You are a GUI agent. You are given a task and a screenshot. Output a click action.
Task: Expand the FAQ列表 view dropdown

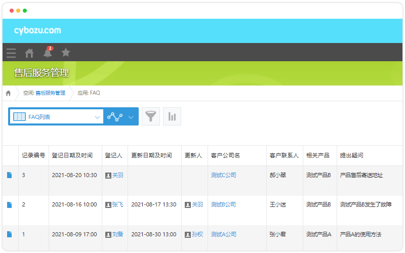[98, 117]
